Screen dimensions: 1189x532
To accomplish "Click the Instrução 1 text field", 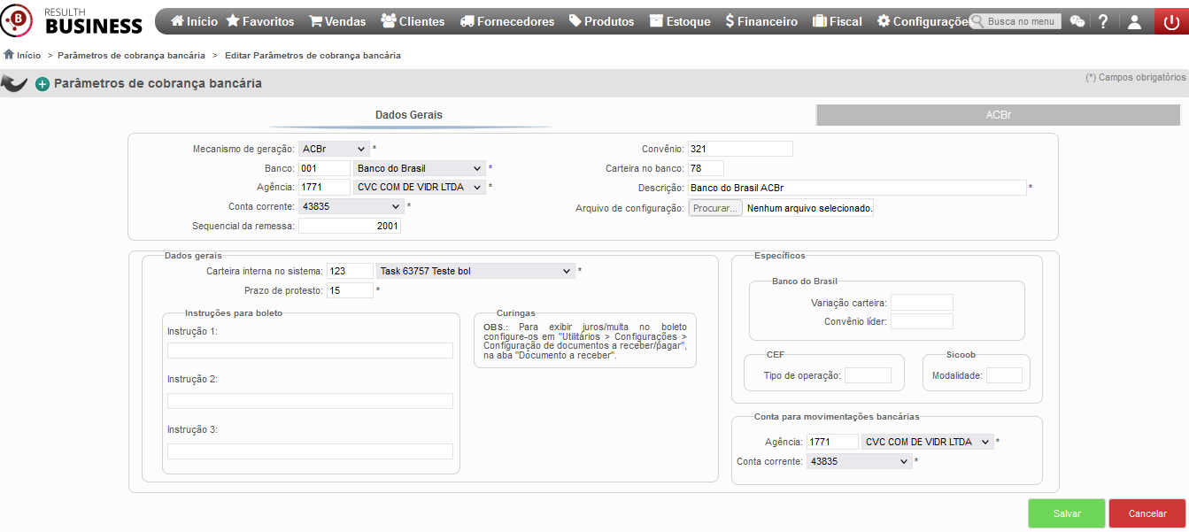I will (x=310, y=351).
